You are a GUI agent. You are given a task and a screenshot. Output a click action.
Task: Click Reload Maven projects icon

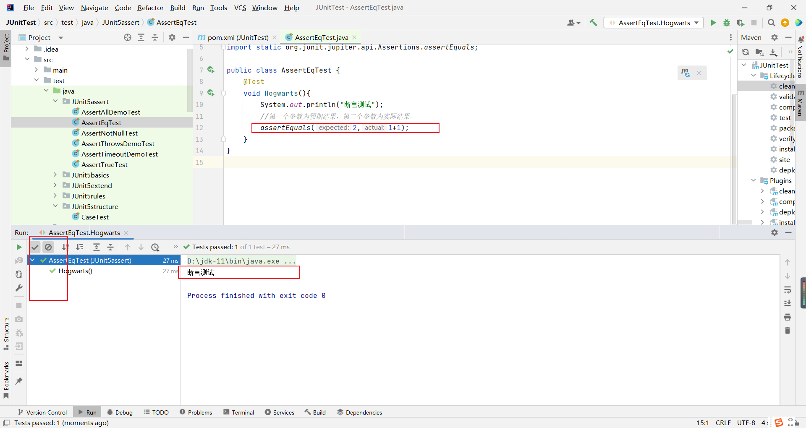746,52
